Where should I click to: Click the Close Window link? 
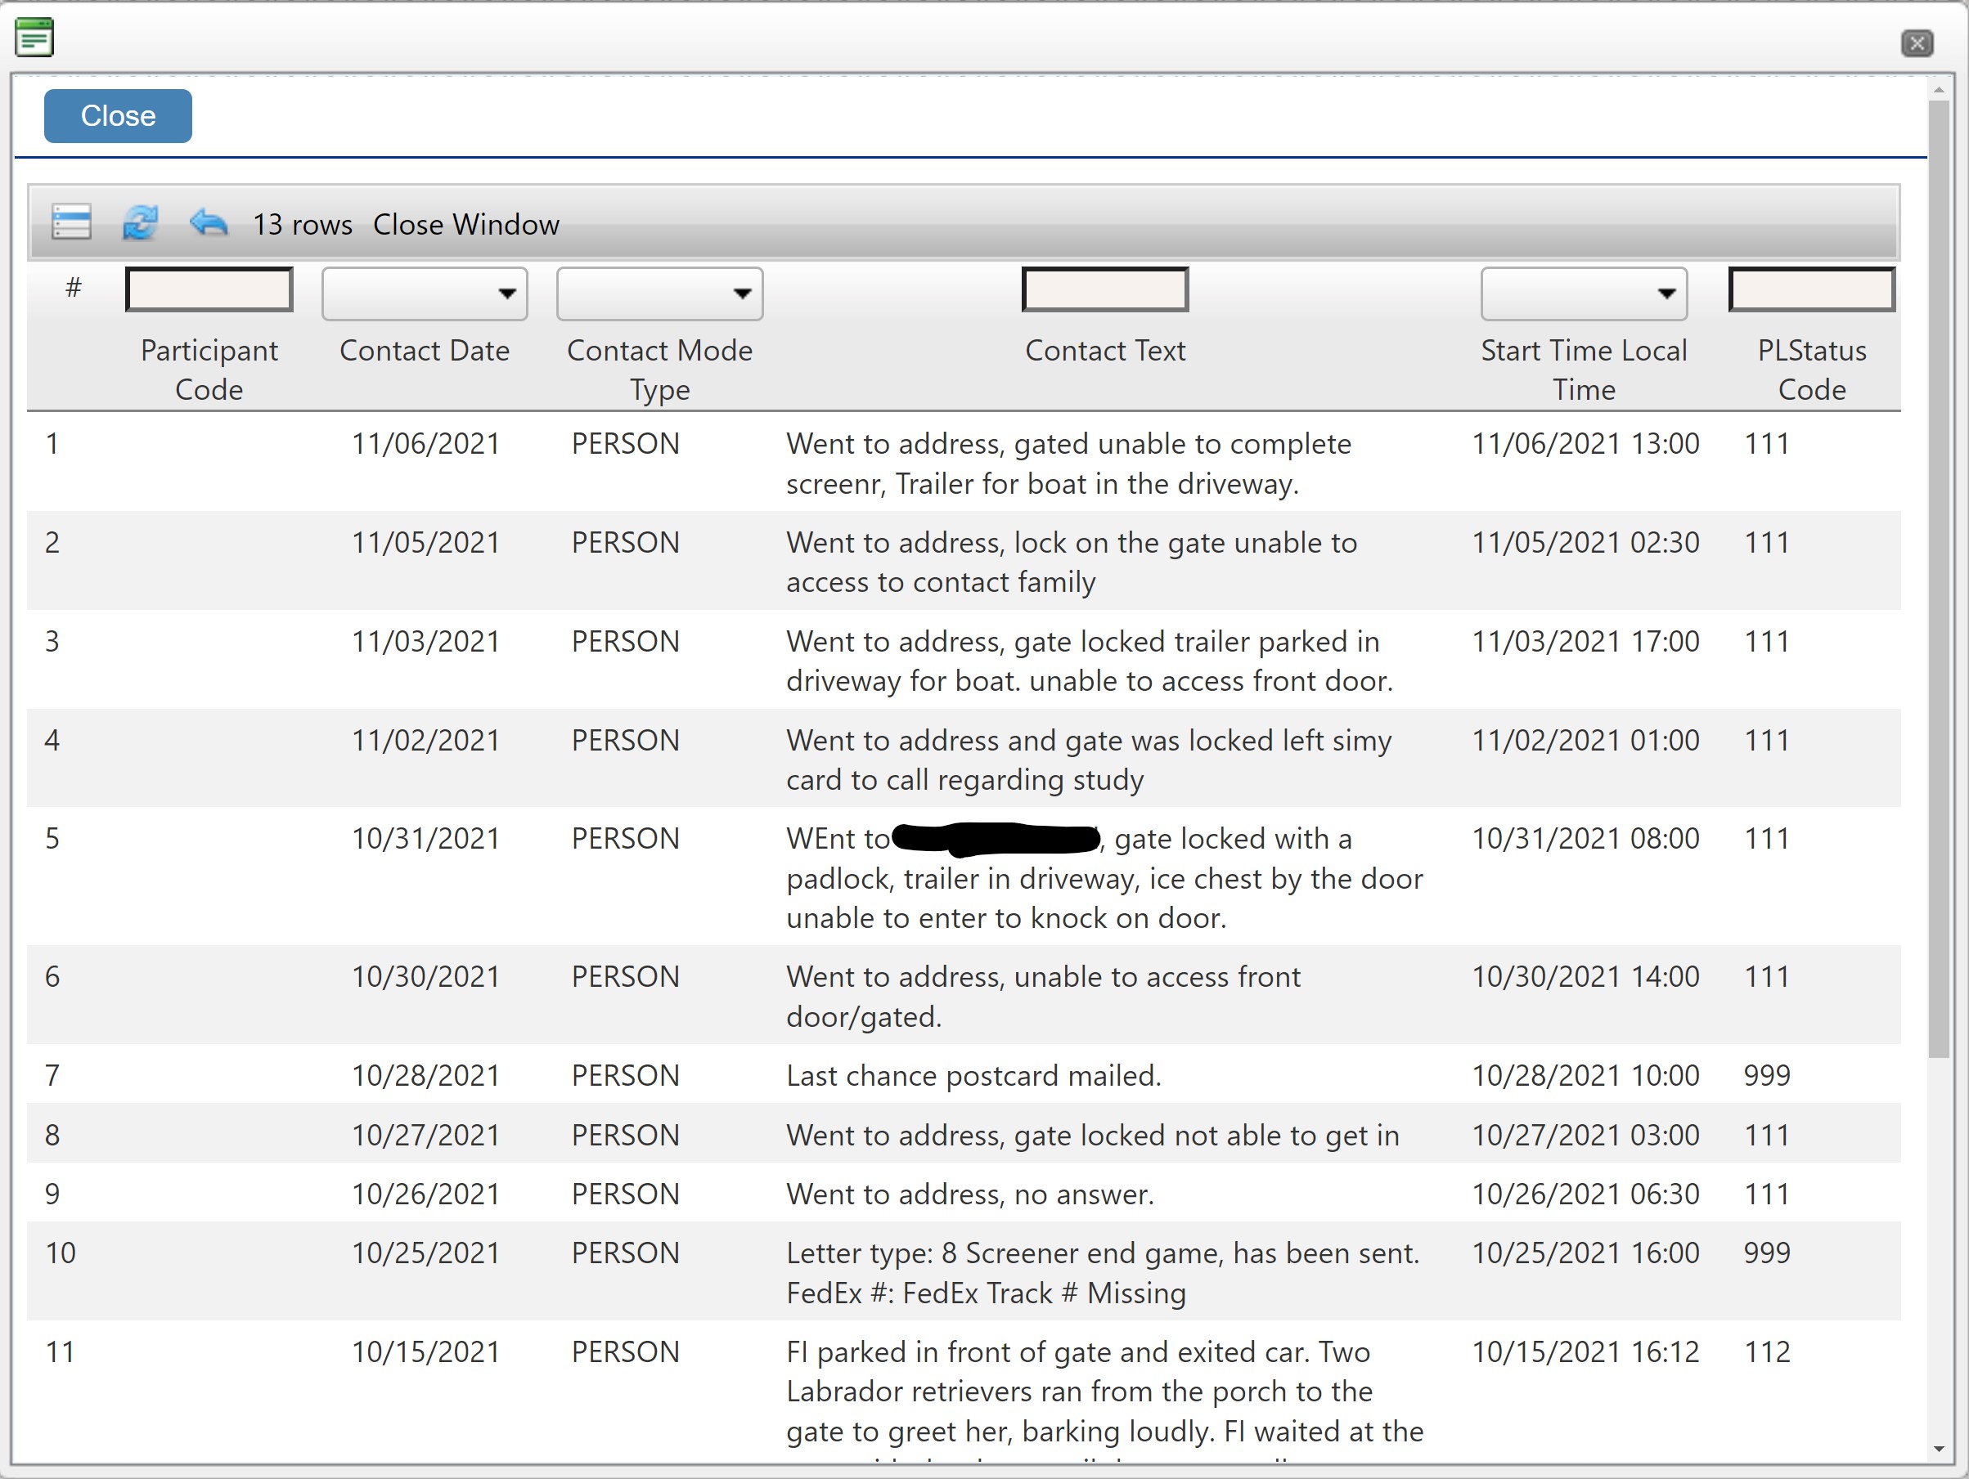coord(465,224)
